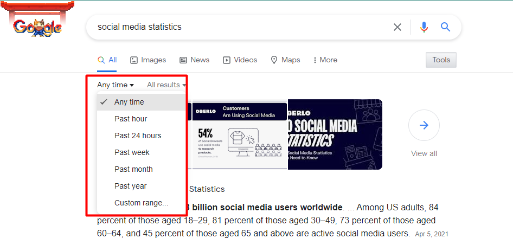Filter results to Past month
This screenshot has width=513, height=245.
tap(133, 169)
